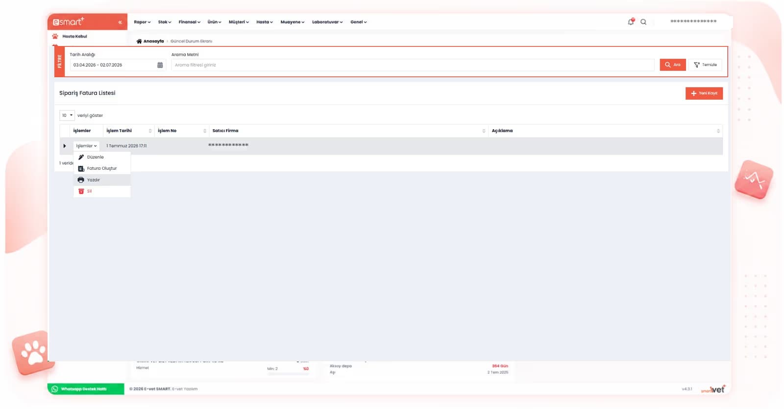Click the veriyi göster label
The height and width of the screenshot is (409, 784).
[90, 115]
